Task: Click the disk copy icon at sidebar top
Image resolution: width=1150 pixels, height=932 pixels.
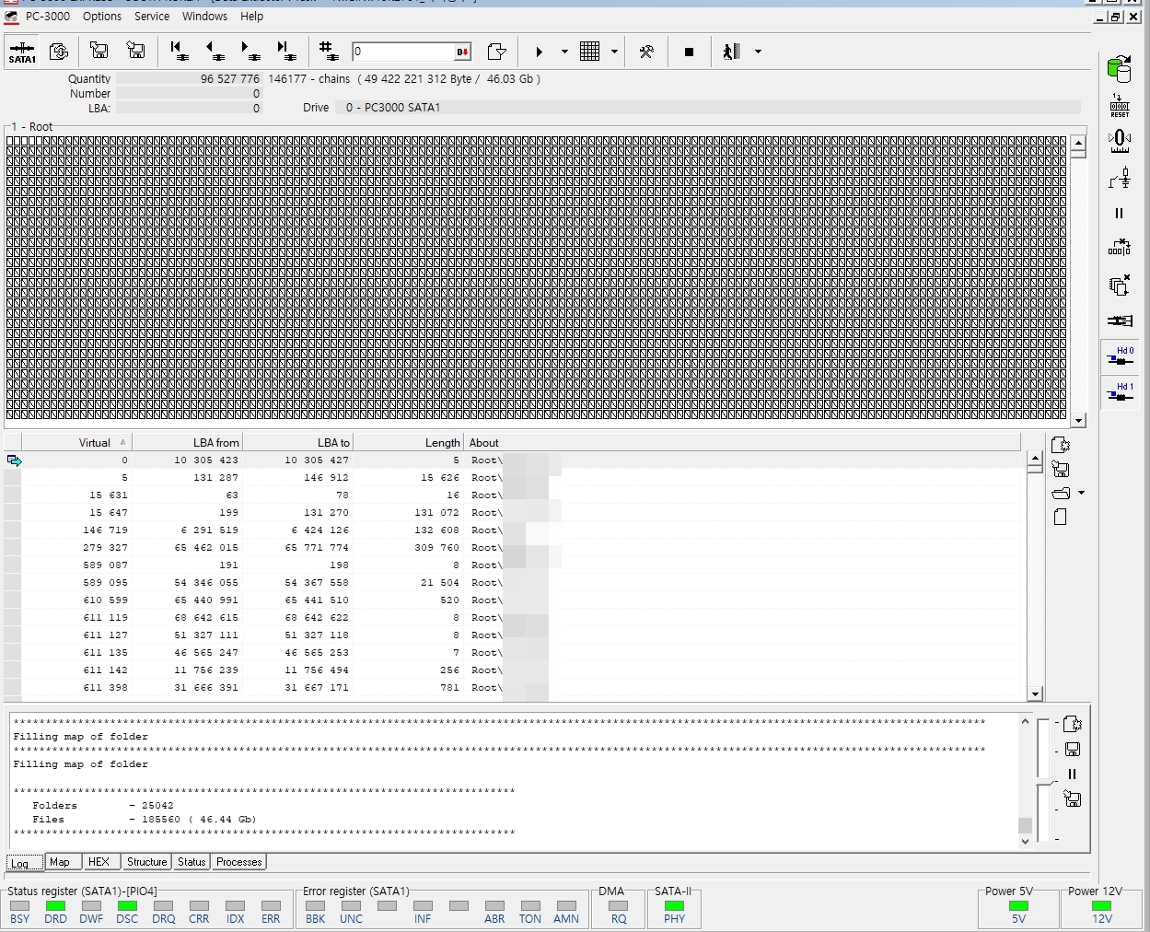Action: click(x=1120, y=68)
